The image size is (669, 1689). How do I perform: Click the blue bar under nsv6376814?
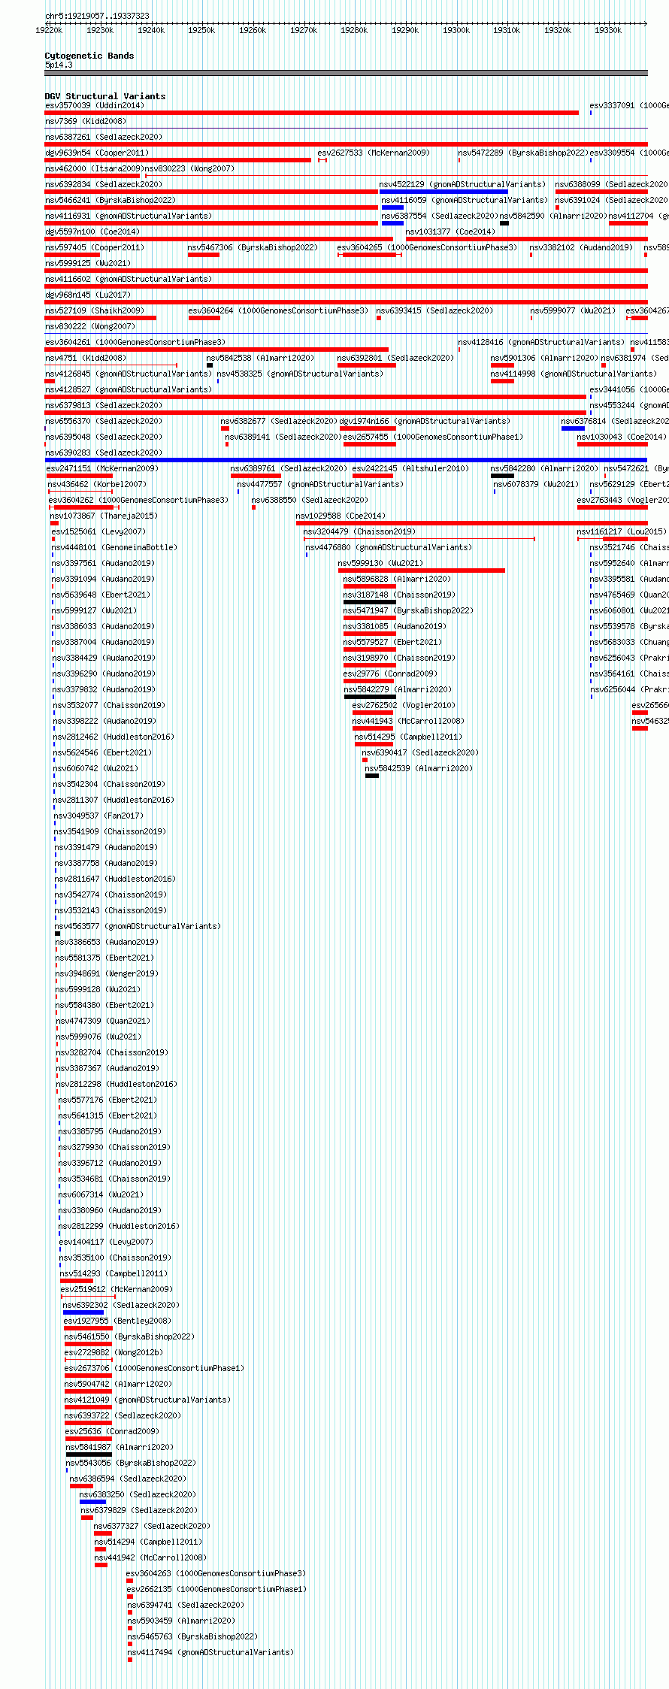click(x=573, y=428)
